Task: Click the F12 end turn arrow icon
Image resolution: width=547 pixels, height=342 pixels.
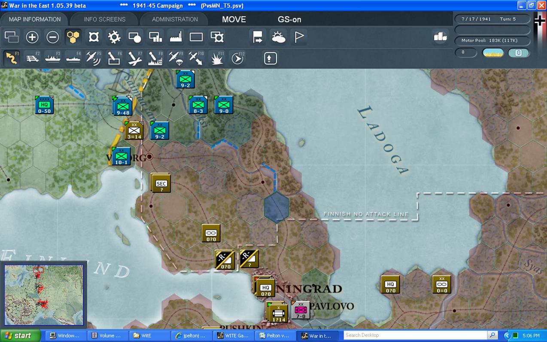Action: pos(237,58)
